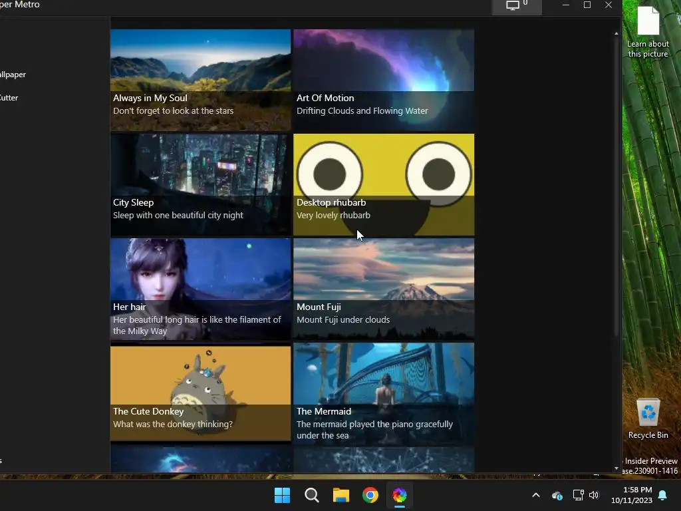Click the vertical scrollbar thumb
Viewport: 681px width, 511px height.
[x=616, y=186]
